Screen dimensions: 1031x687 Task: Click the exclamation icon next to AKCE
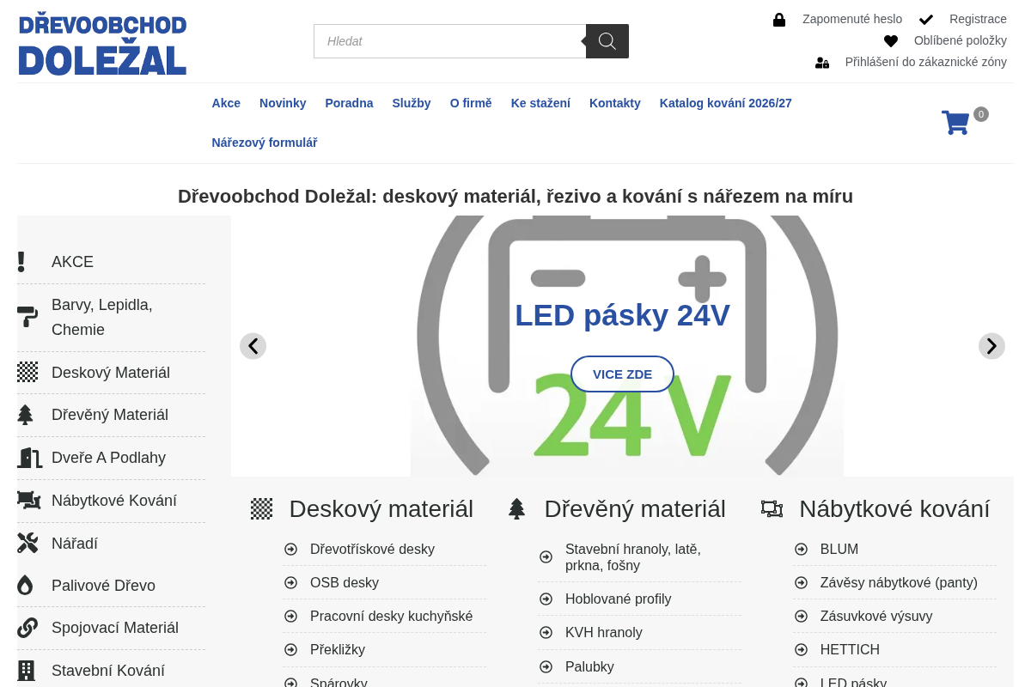tap(21, 262)
